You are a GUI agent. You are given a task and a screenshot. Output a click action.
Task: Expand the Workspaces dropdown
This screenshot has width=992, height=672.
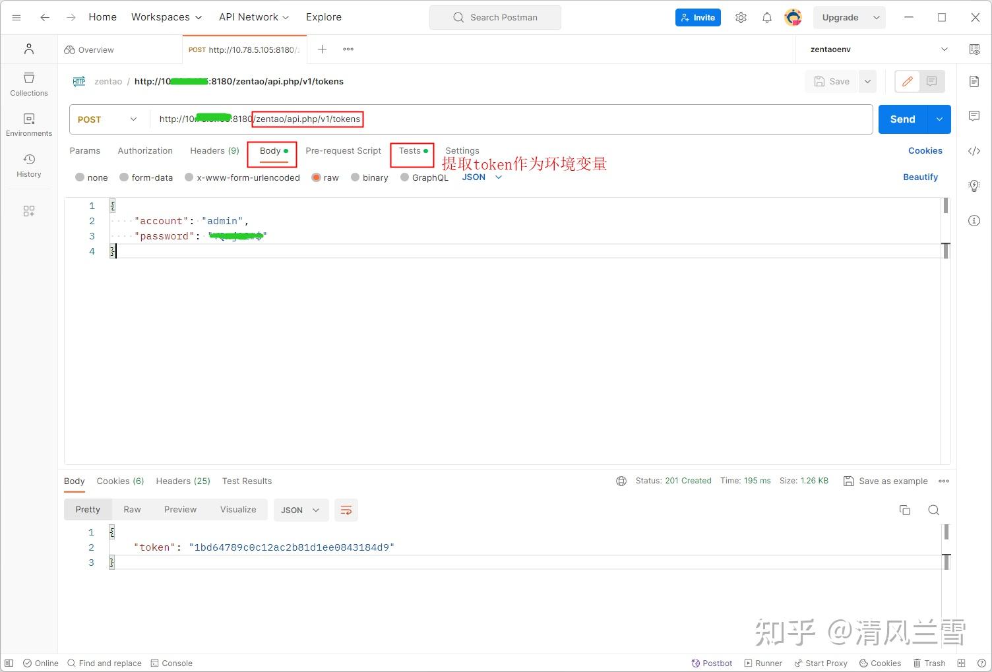[x=167, y=17]
